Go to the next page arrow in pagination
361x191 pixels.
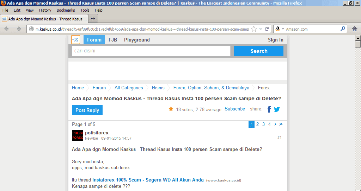275,124
